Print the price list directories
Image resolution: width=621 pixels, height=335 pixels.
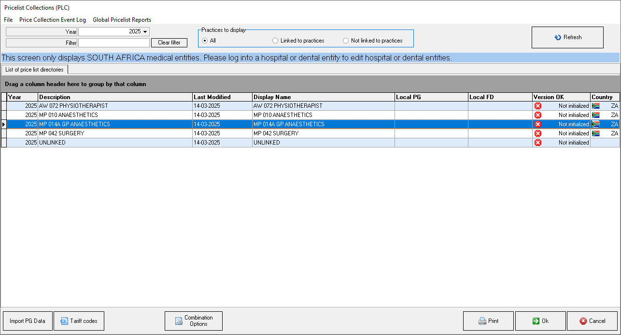click(x=488, y=321)
